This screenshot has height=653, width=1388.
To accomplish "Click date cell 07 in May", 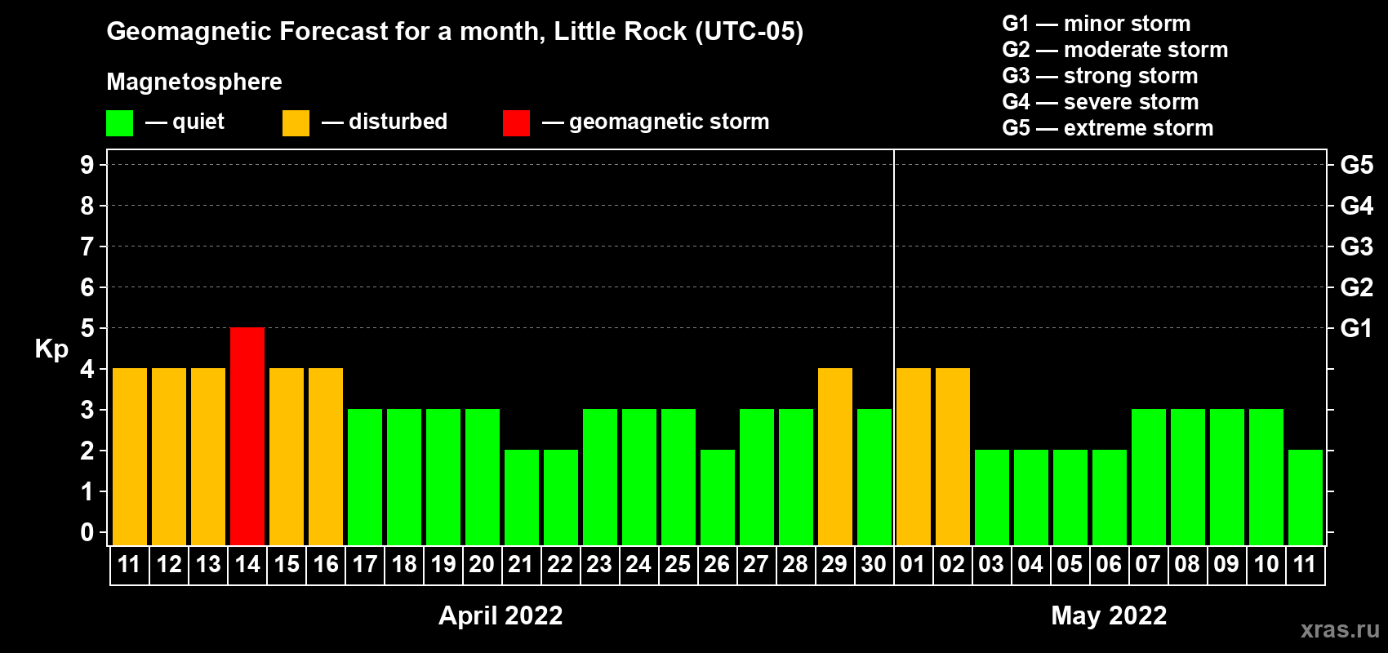I will [1149, 565].
